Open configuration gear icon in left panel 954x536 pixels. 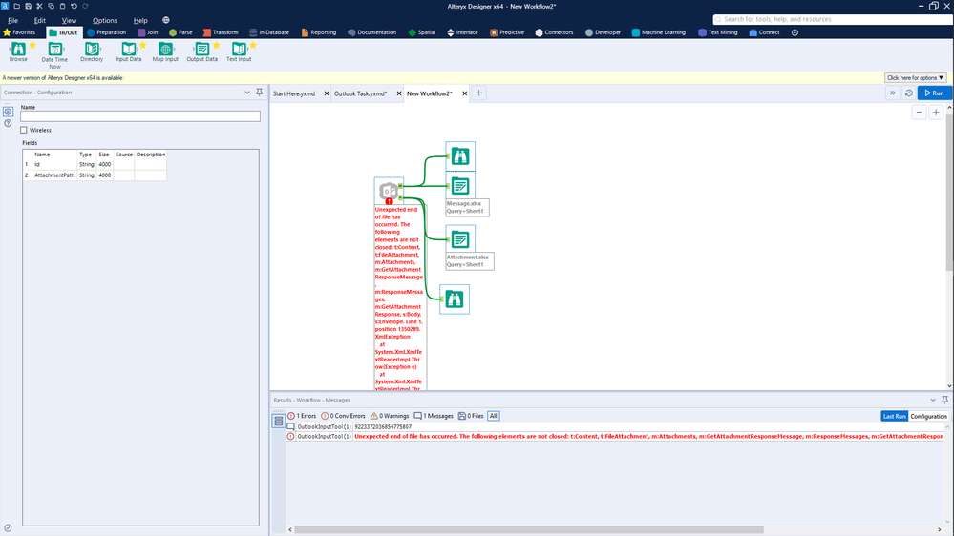pos(8,112)
